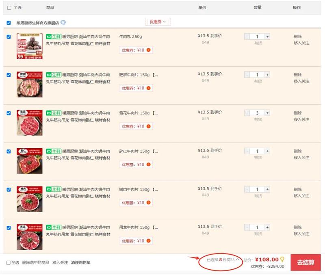Click the coupon arrow icon for 吊龙牛肉片

149,241
